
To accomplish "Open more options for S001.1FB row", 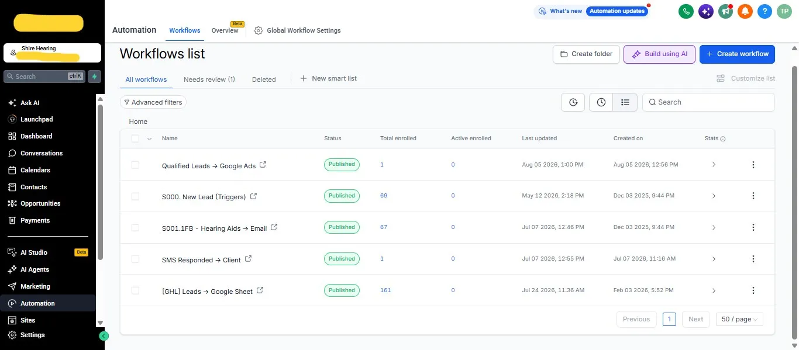I will point(753,227).
